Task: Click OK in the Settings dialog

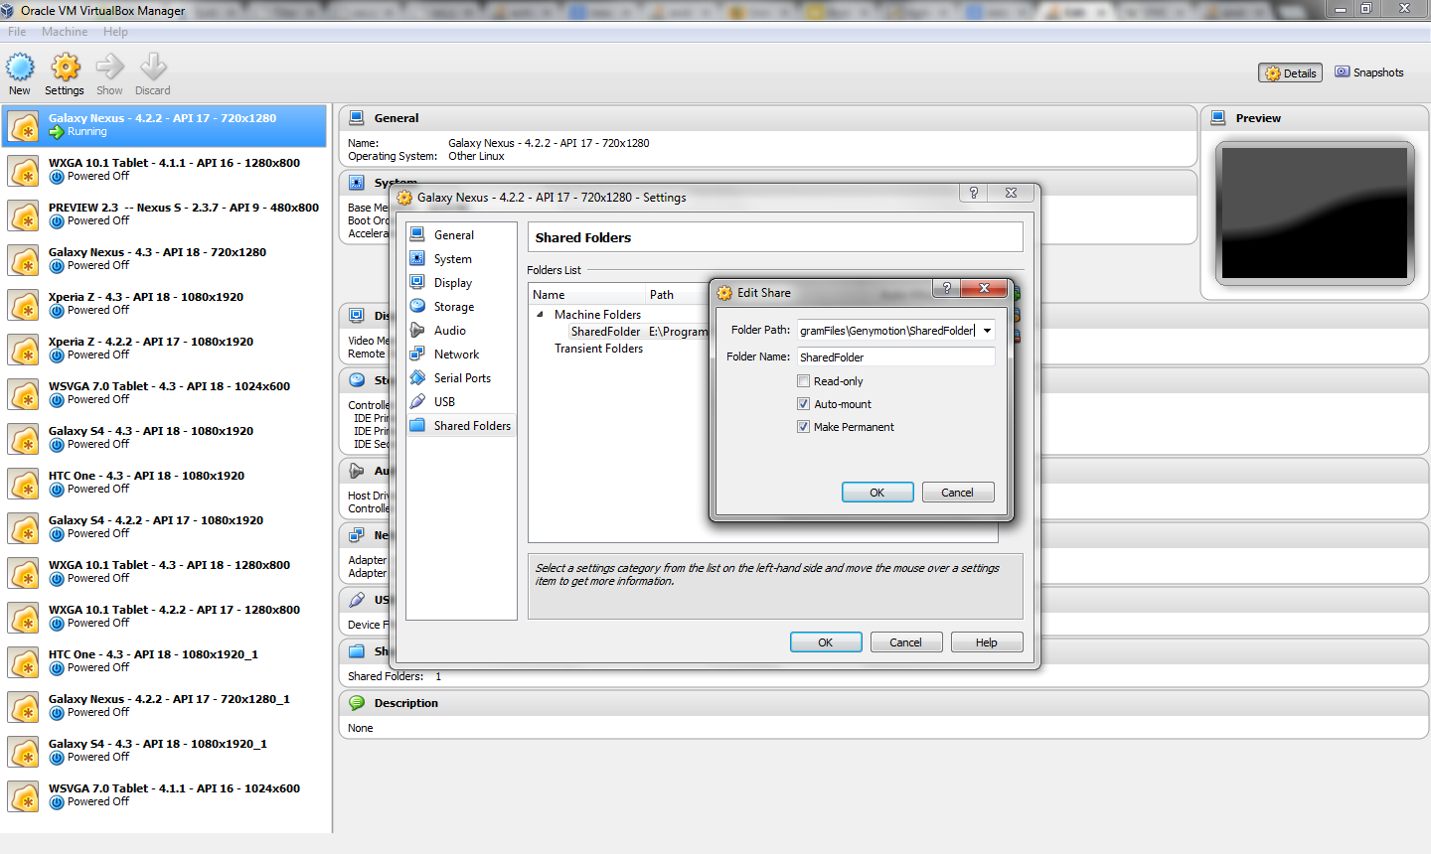Action: (x=826, y=642)
